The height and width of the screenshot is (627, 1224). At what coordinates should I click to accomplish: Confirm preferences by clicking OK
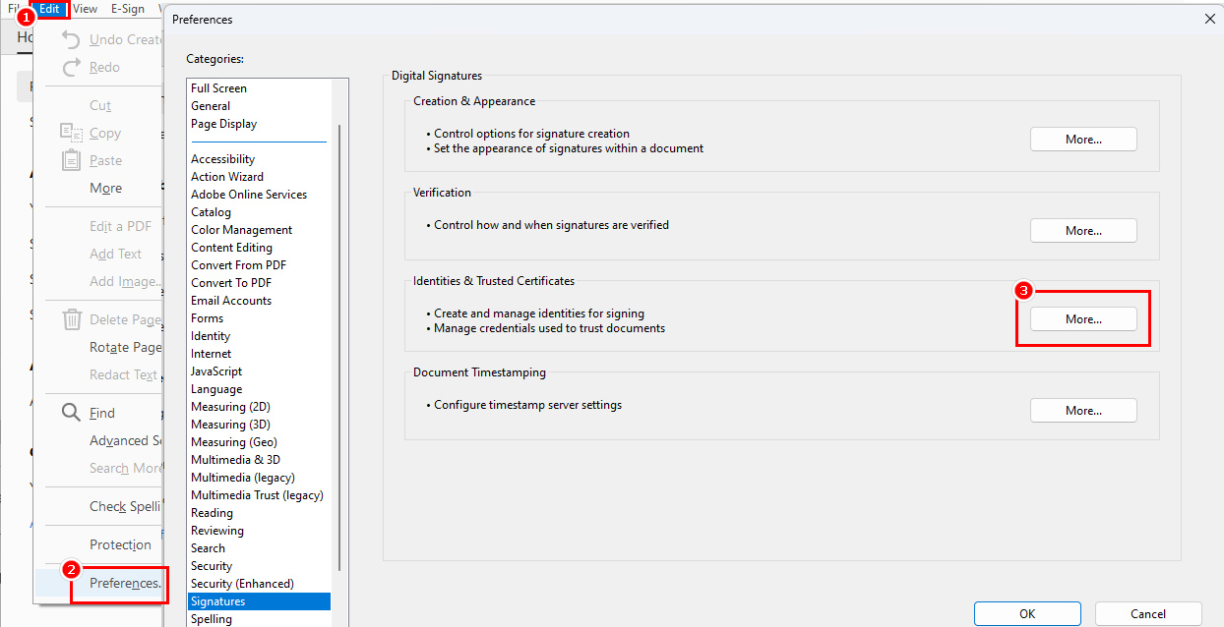[x=1027, y=613]
